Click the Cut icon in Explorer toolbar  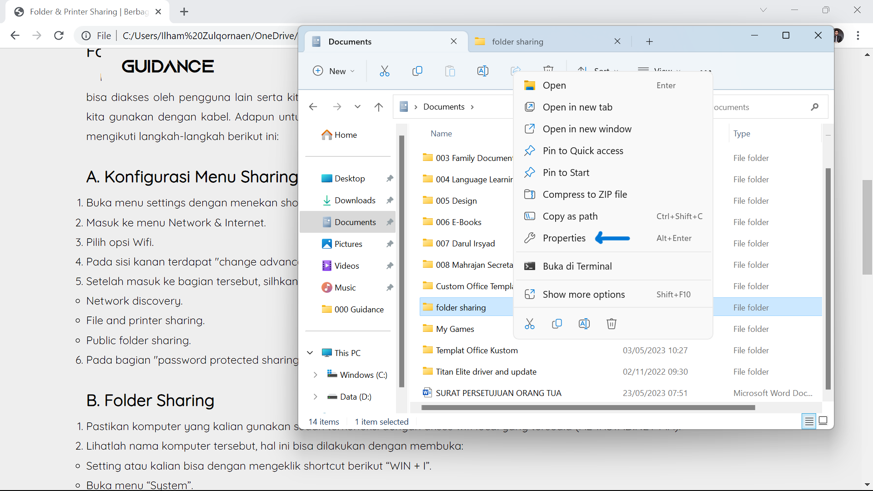(x=385, y=71)
